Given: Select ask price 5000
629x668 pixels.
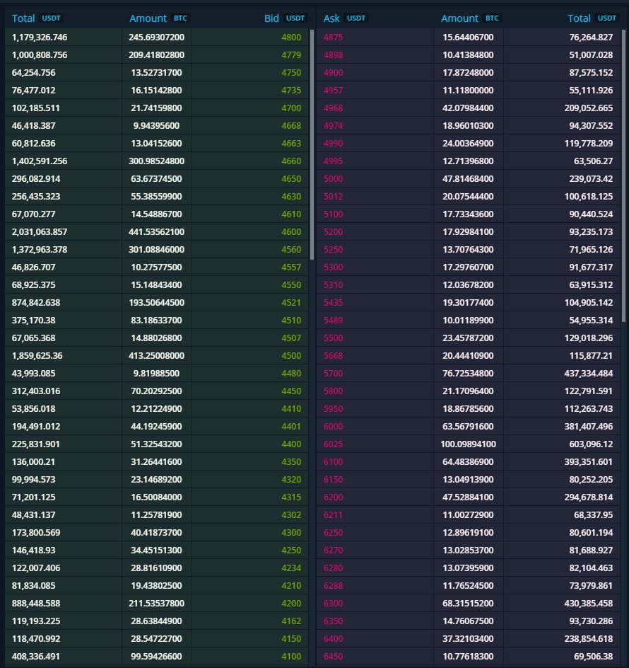Looking at the screenshot, I should click(333, 178).
